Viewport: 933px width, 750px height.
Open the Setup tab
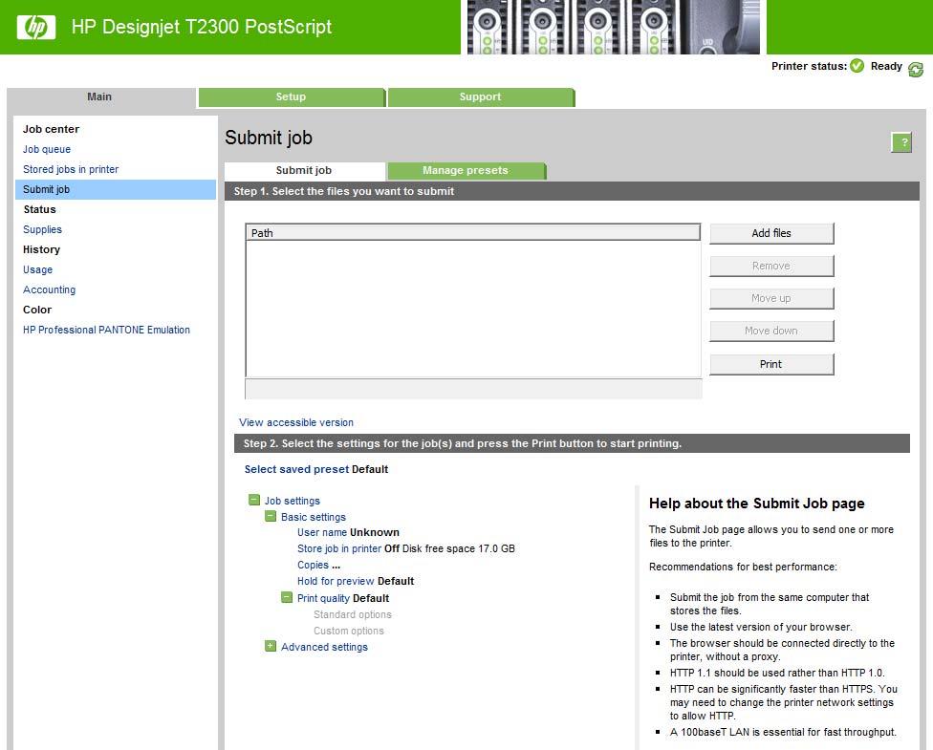coord(291,96)
